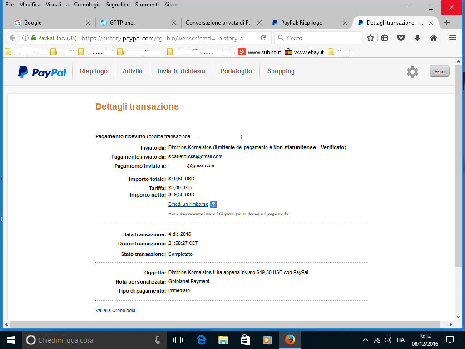This screenshot has width=465, height=349.
Task: Go back with browser back arrow
Action: tap(12, 38)
